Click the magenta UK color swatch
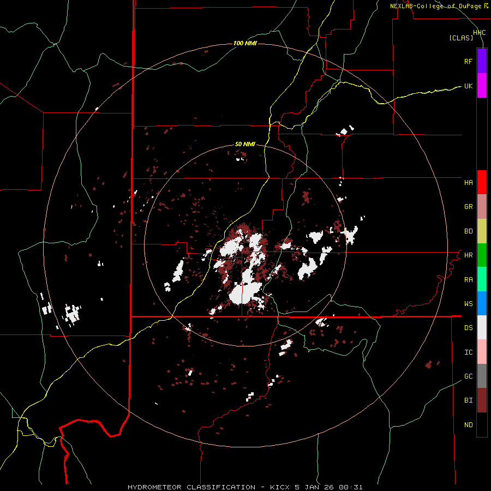Viewport: 491px width, 491px height. [482, 86]
